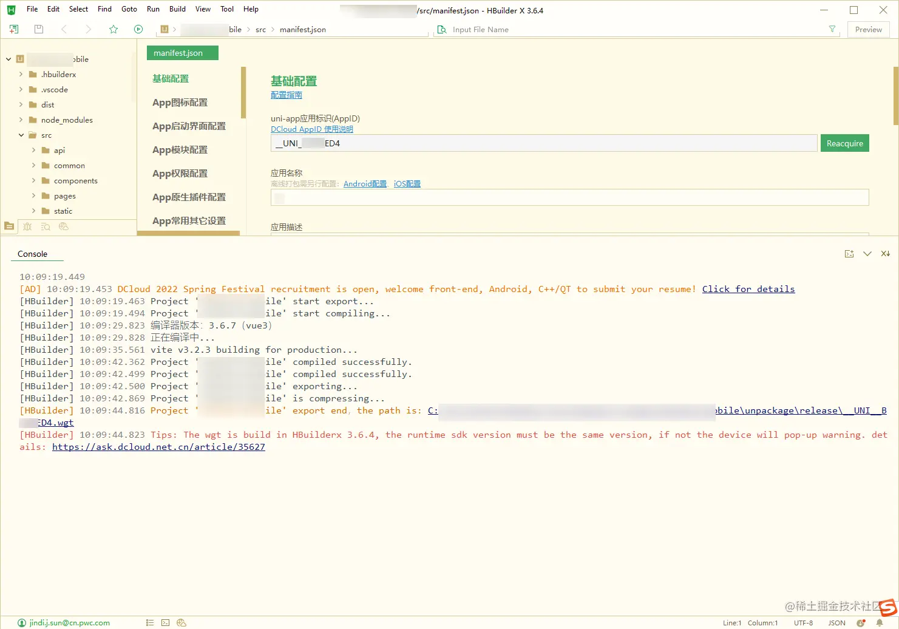Expand the components folder

pyautogui.click(x=33, y=180)
